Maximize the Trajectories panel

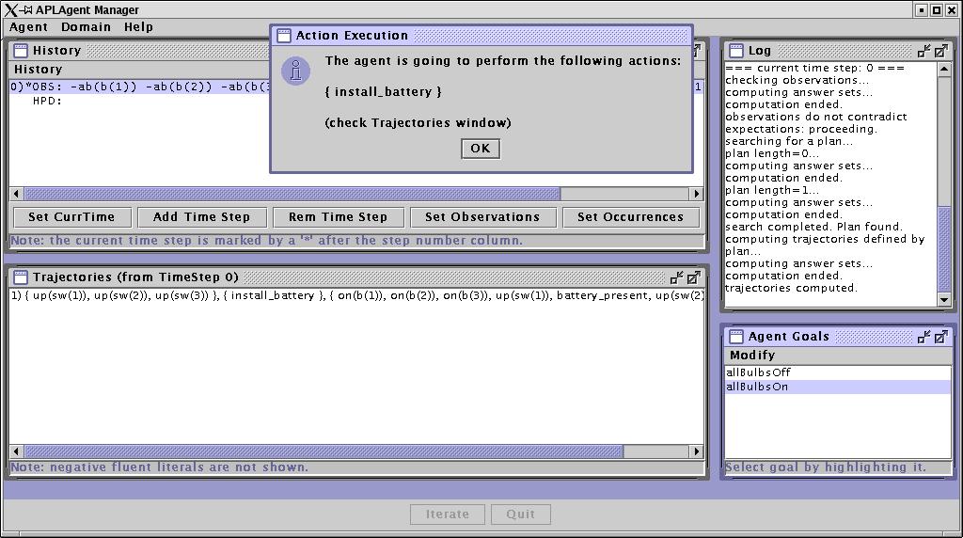pyautogui.click(x=693, y=277)
